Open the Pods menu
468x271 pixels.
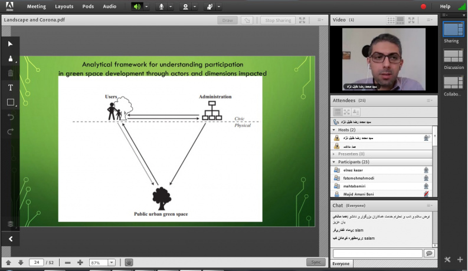88,6
